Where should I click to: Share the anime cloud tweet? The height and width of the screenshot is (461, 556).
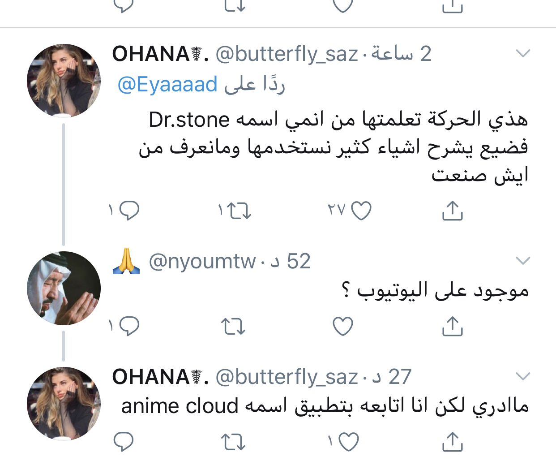point(452,442)
